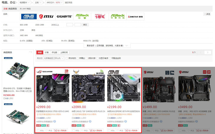Enable the 京尊达 checkbox
The width and height of the screenshot is (215, 134).
click(x=78, y=58)
